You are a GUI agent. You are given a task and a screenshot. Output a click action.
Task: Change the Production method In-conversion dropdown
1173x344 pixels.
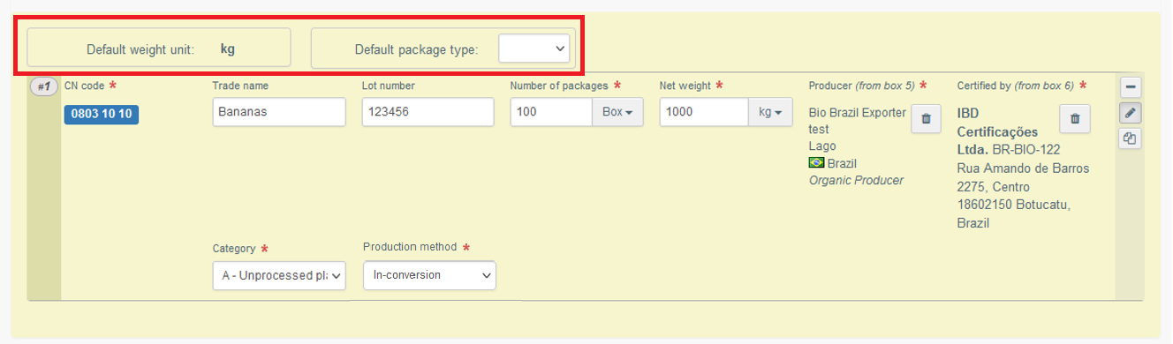(x=429, y=275)
